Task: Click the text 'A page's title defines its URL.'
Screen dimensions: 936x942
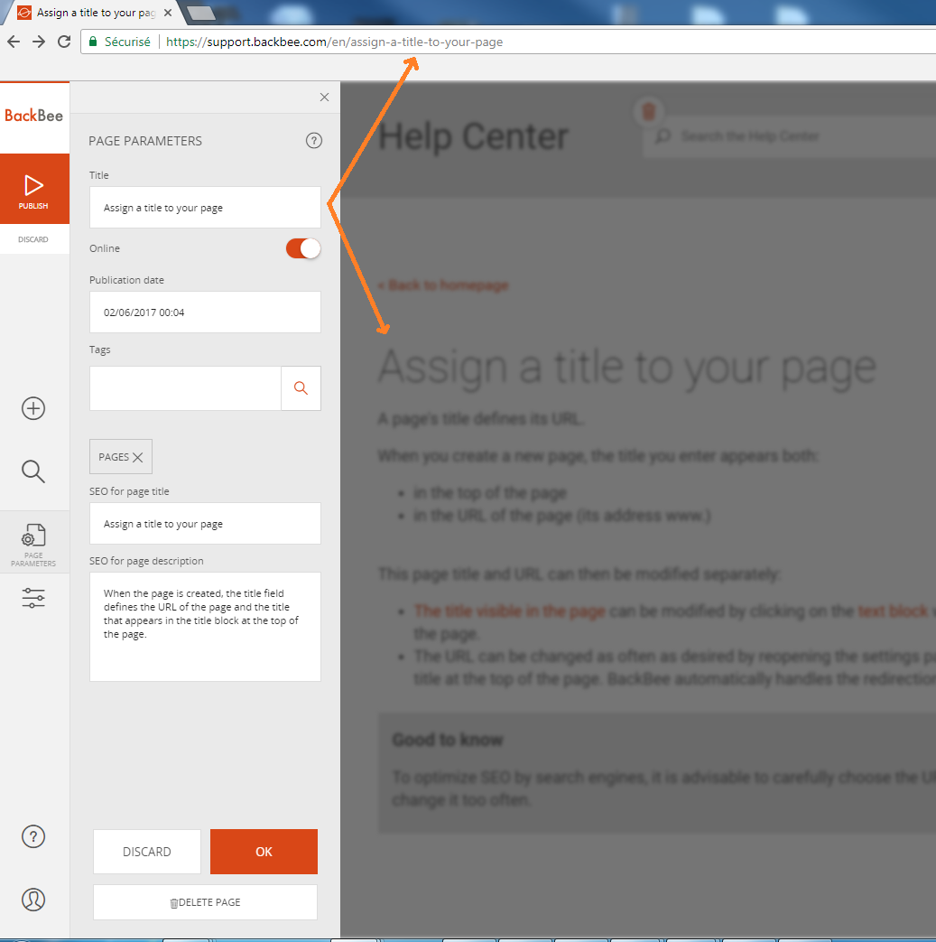Action: tap(481, 419)
